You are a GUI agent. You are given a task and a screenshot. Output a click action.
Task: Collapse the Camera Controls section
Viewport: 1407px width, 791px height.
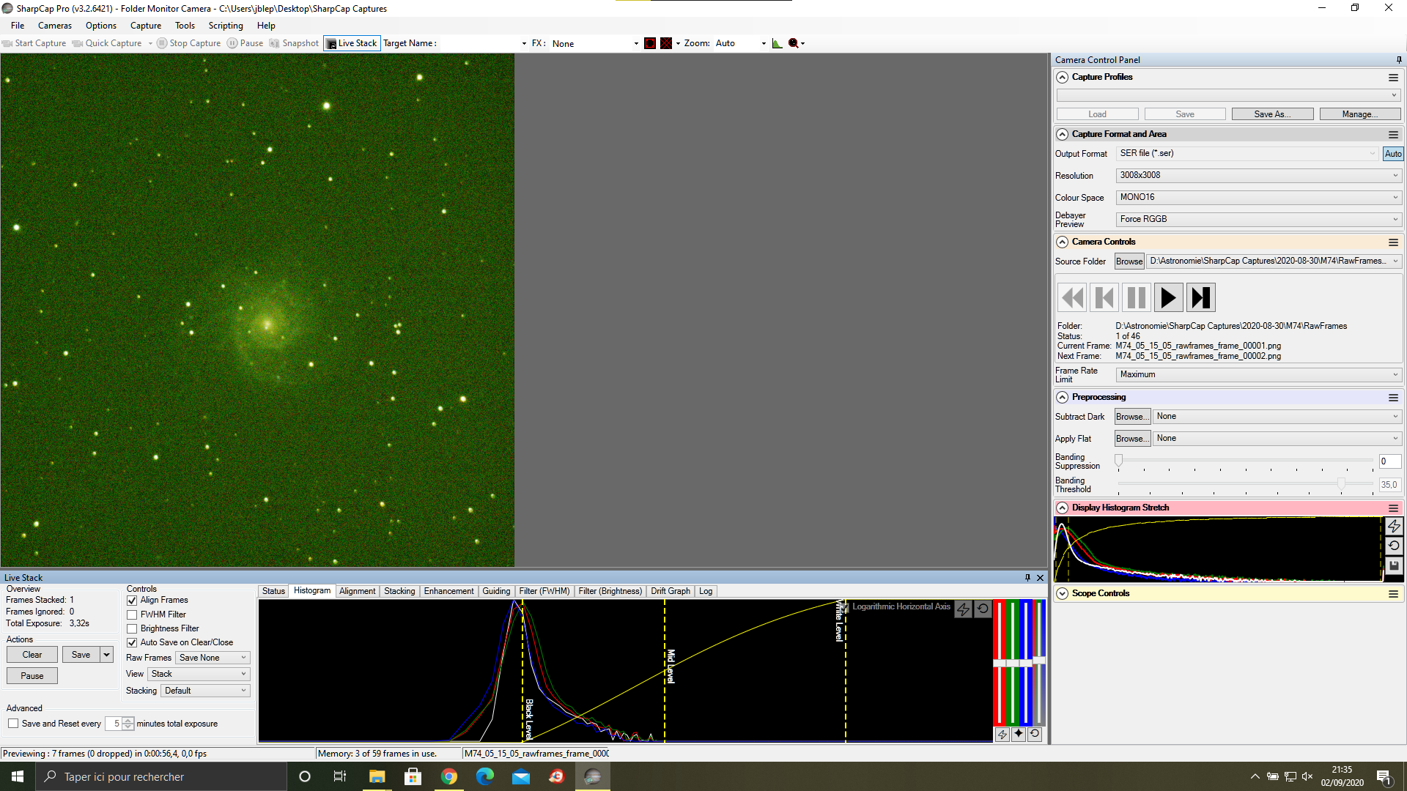(x=1062, y=242)
